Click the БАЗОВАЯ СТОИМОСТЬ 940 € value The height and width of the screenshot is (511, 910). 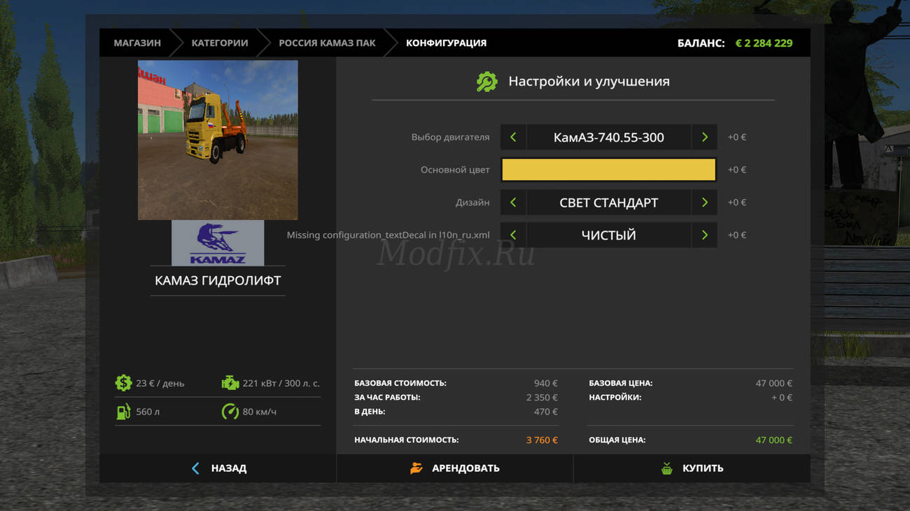click(x=545, y=383)
